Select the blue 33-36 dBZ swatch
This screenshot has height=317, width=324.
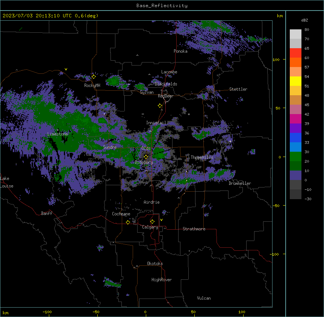tap(295, 137)
